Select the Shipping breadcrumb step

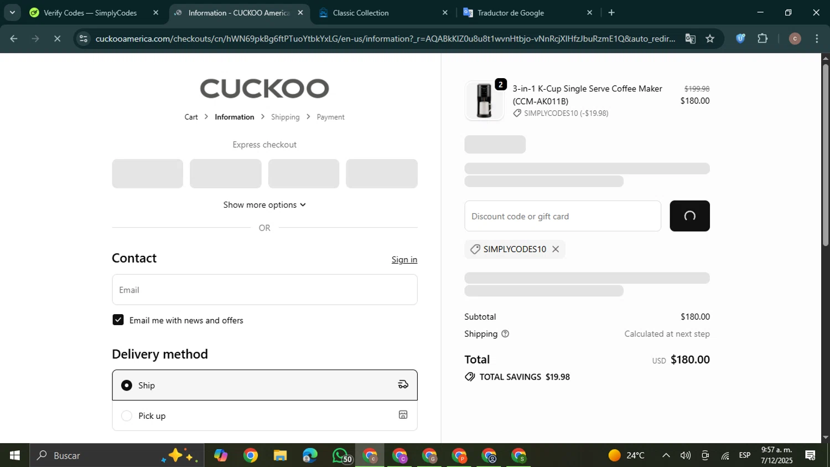point(285,117)
